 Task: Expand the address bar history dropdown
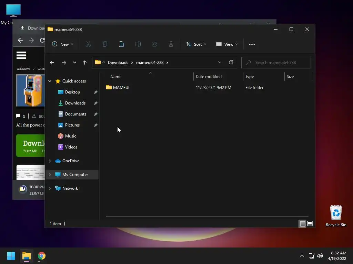point(220,63)
